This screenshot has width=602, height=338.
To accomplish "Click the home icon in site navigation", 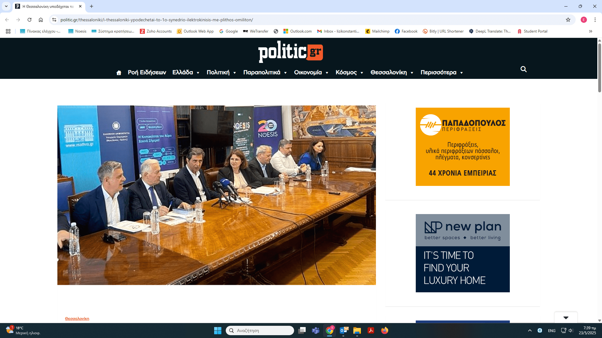I will pyautogui.click(x=119, y=73).
